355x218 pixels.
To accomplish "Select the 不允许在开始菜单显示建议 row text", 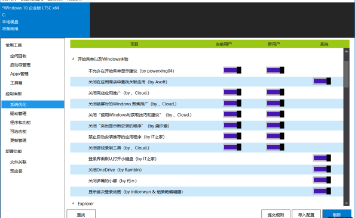I will point(131,71).
